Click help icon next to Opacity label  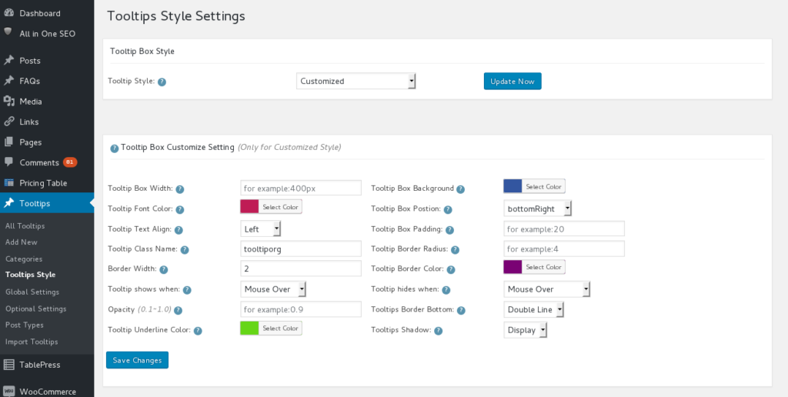pos(178,310)
